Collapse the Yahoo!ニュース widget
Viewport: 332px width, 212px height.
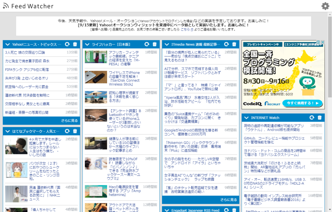tap(7, 44)
